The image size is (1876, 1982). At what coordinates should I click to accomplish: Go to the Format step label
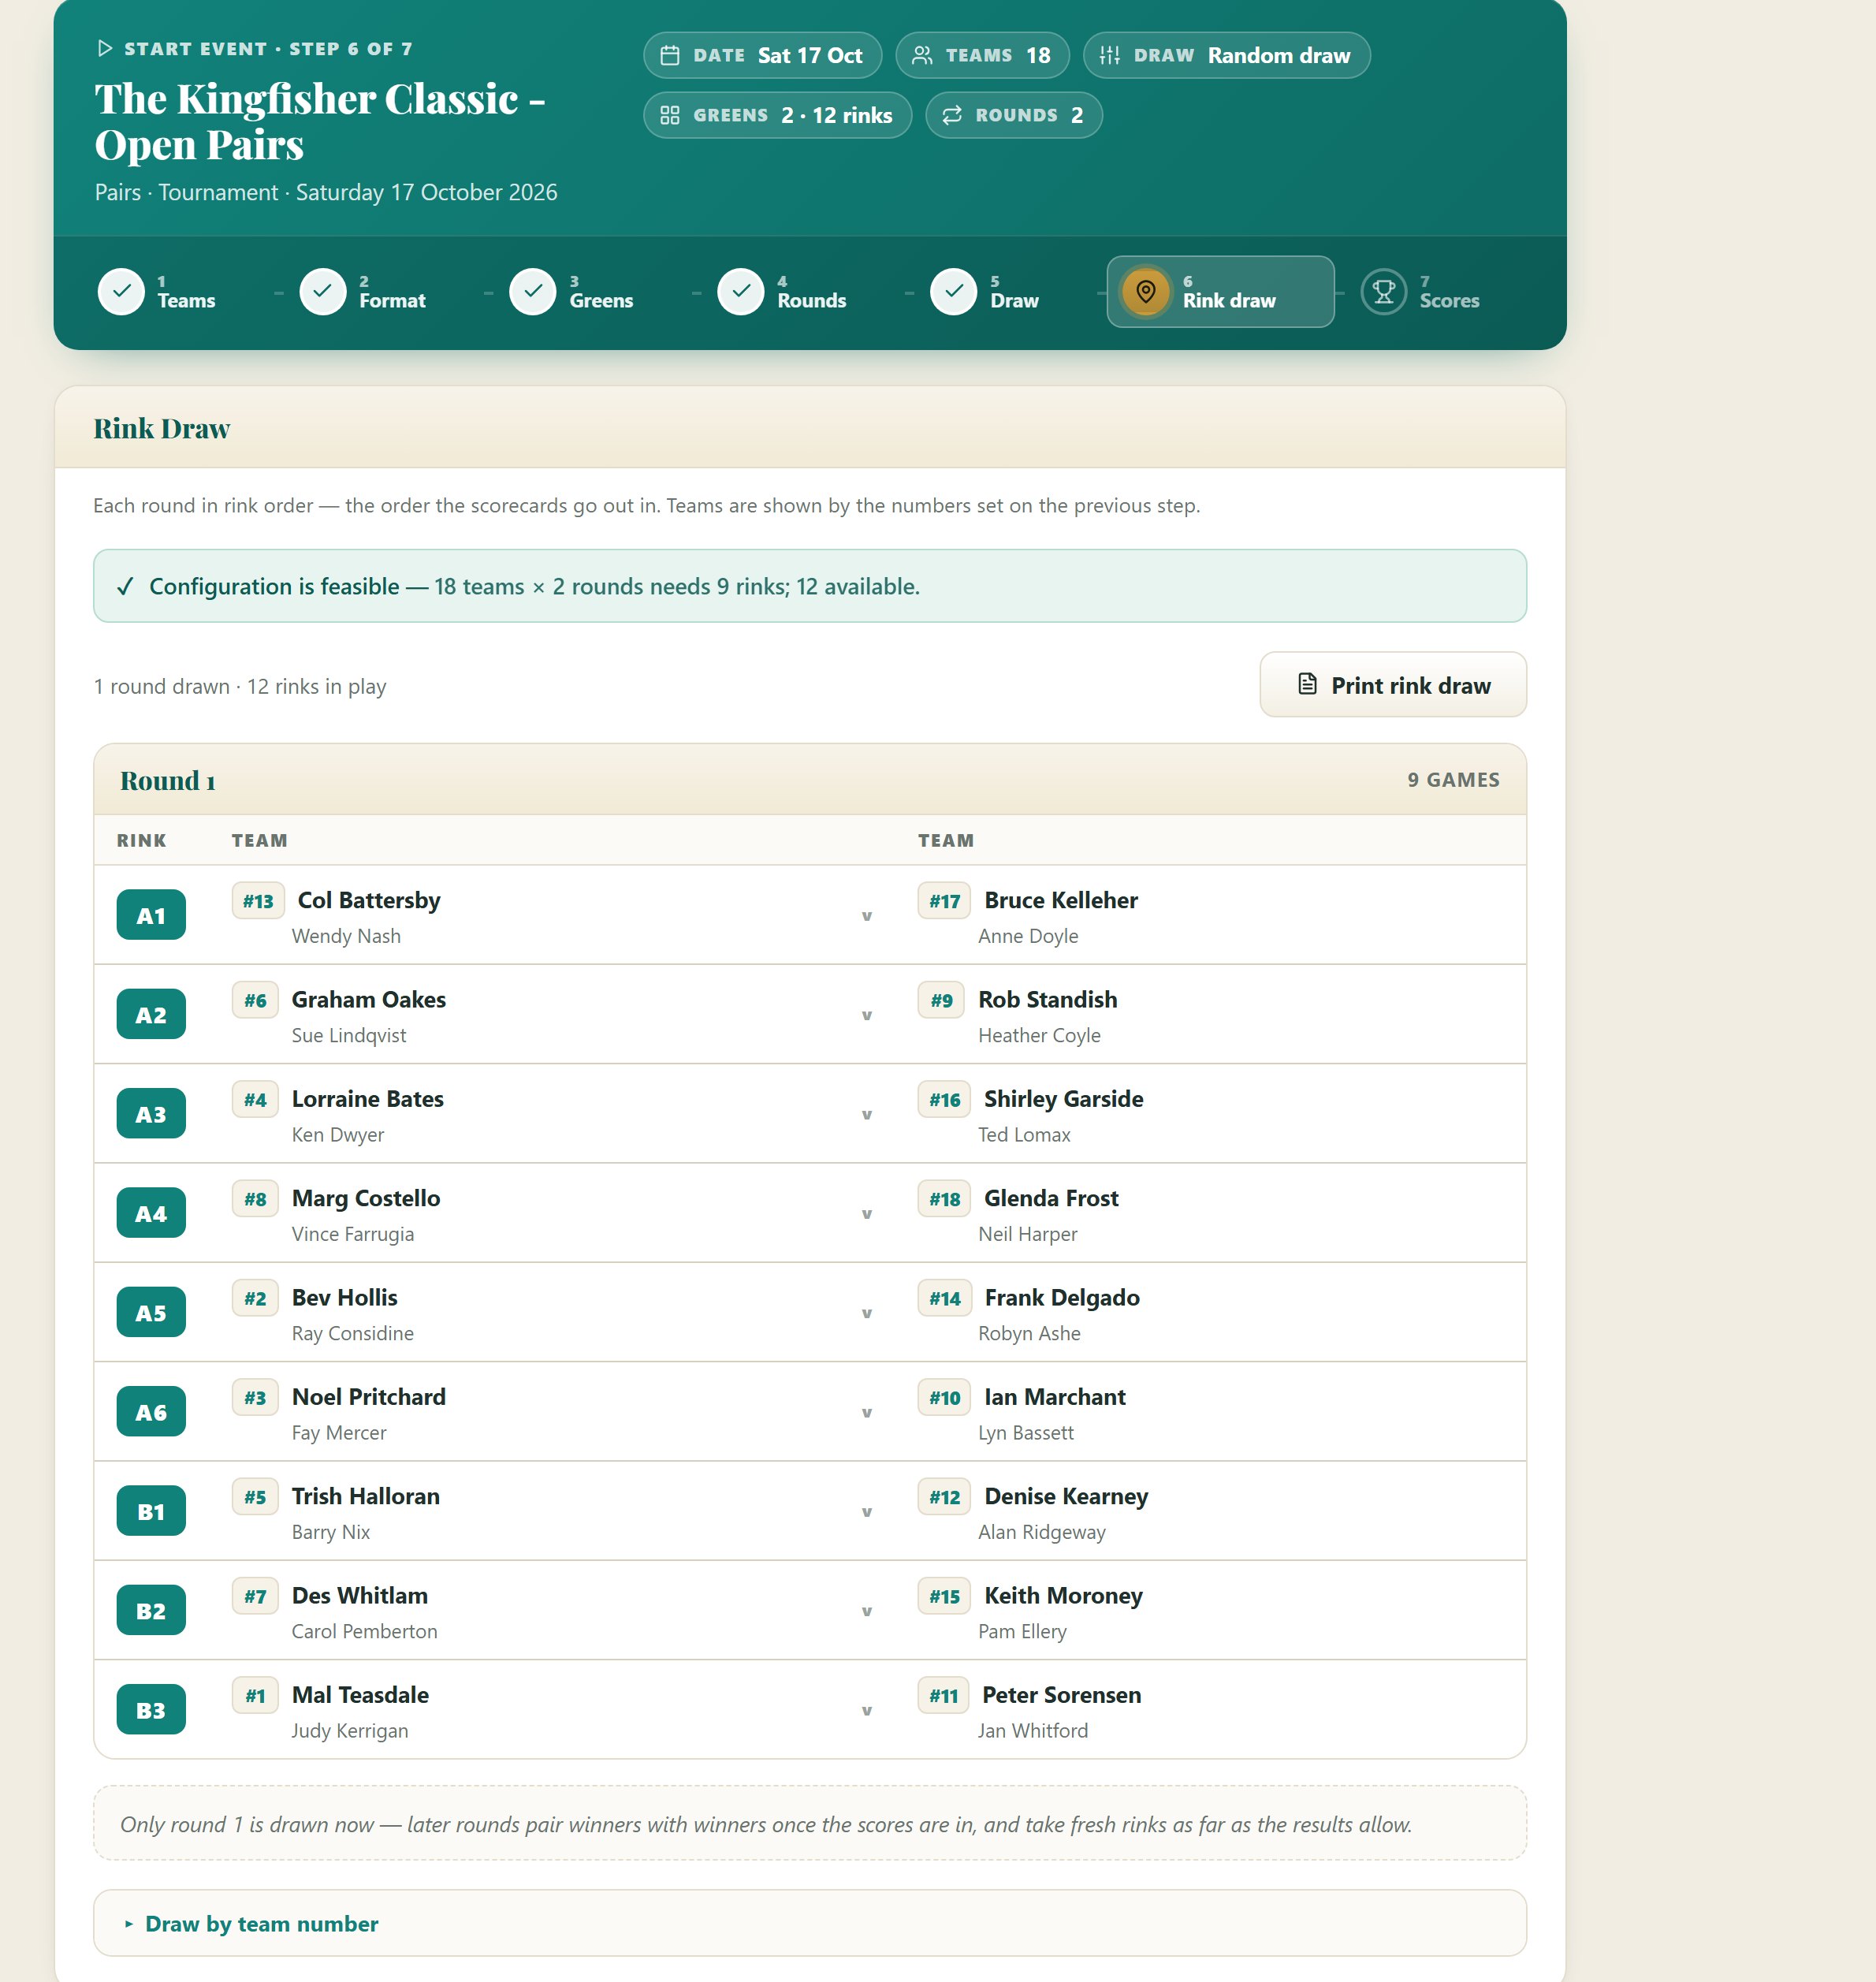(x=392, y=300)
